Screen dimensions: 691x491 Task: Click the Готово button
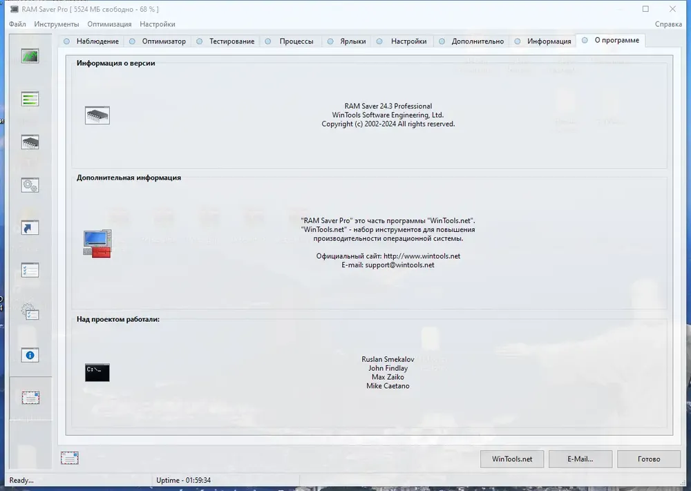pyautogui.click(x=649, y=459)
